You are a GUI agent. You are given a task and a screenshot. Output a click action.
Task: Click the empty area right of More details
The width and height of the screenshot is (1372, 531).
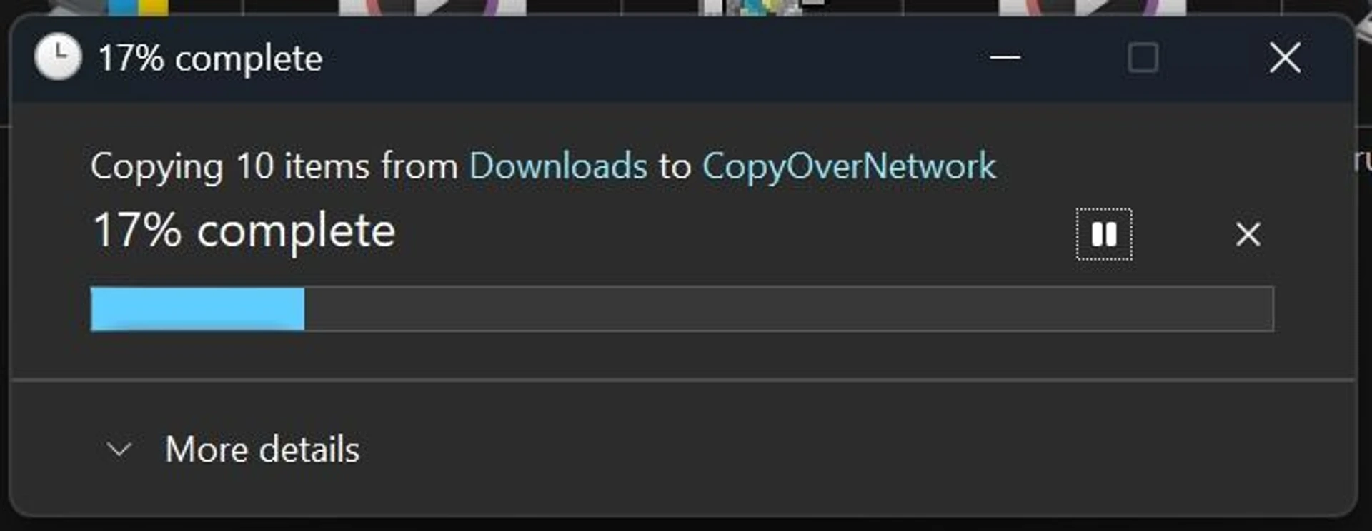[822, 450]
